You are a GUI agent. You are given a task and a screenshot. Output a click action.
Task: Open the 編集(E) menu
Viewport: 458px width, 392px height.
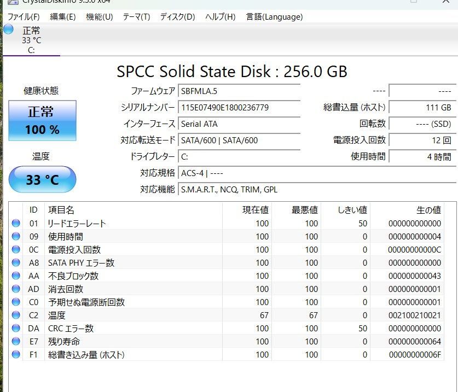click(x=63, y=17)
